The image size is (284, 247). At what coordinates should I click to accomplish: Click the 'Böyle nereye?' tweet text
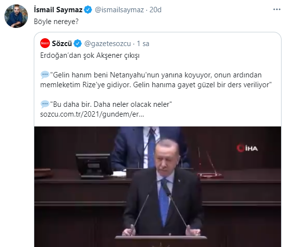56,22
